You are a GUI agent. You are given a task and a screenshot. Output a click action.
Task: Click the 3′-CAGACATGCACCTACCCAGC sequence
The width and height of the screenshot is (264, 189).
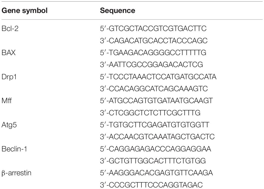[x=154, y=41]
